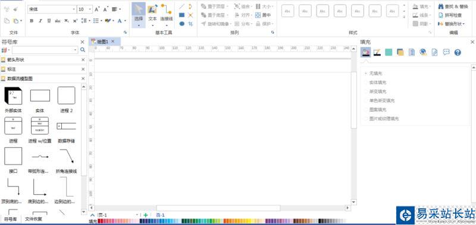
Task: Select the 无填充 radio option
Action: point(374,73)
